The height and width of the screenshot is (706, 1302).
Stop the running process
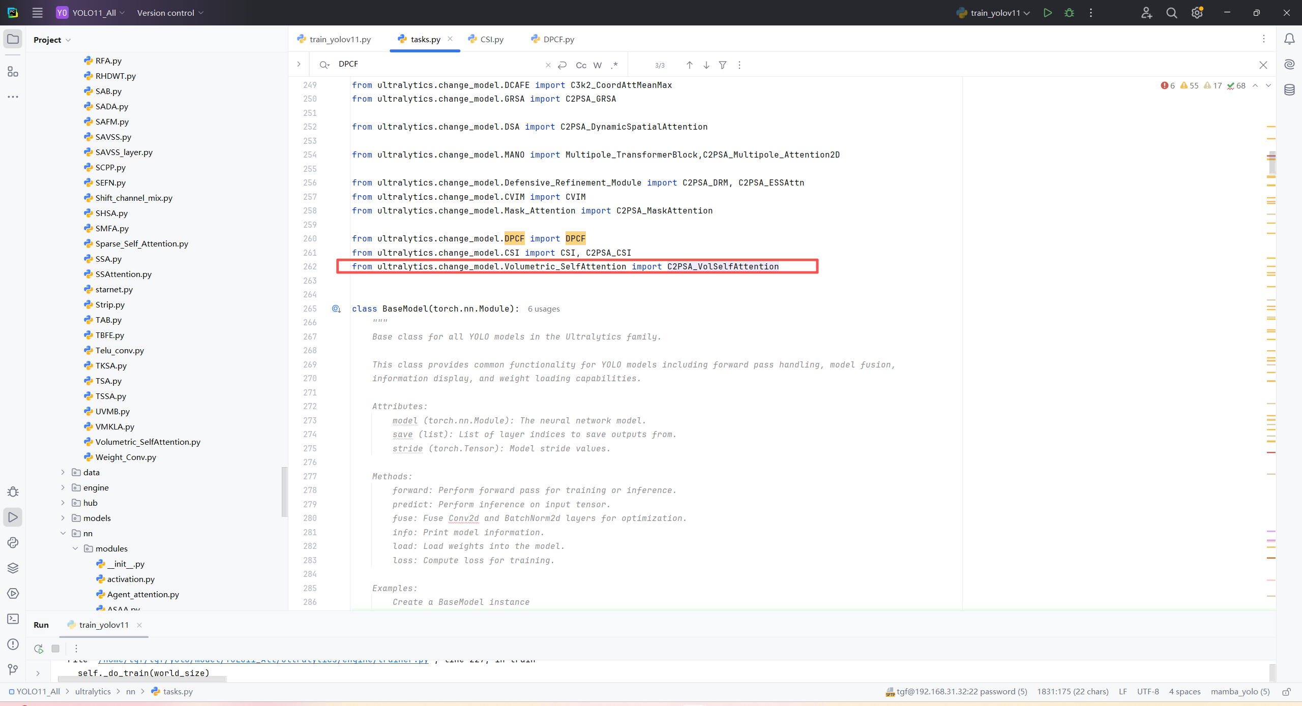(55, 649)
